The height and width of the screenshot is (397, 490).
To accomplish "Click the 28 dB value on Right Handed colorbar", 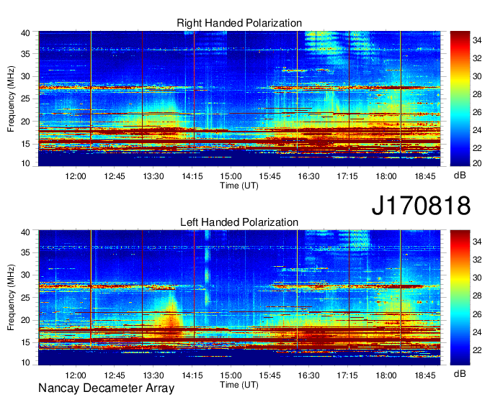I will click(x=477, y=94).
